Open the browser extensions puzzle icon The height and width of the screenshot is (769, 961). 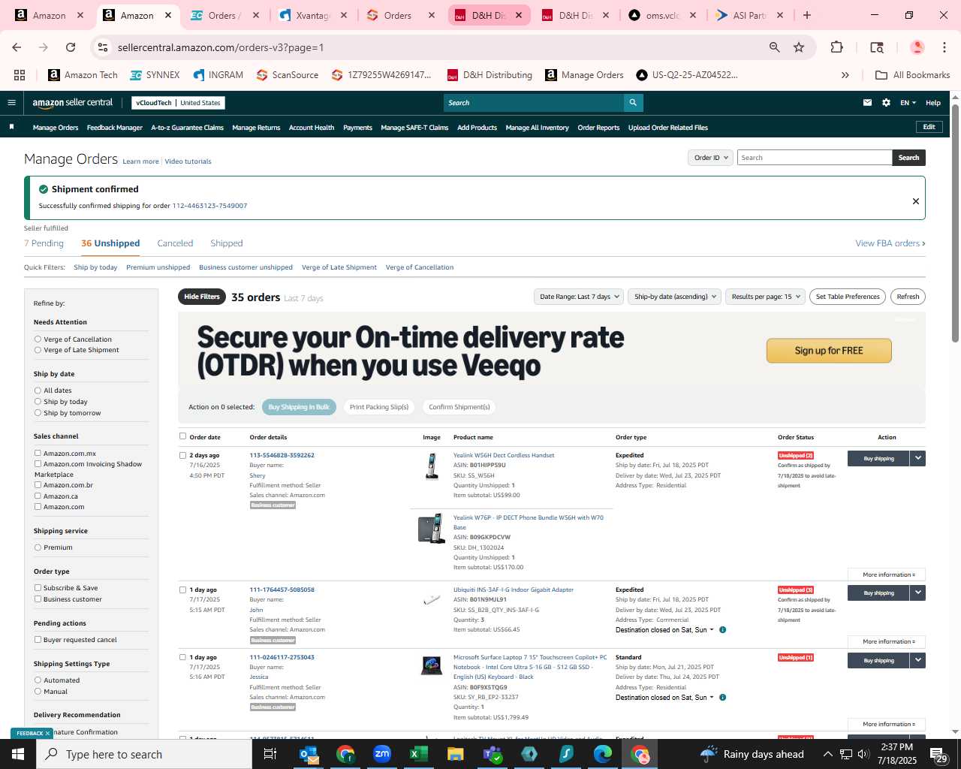[x=836, y=47]
